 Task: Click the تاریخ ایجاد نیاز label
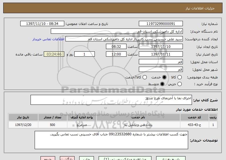tap(207, 47)
